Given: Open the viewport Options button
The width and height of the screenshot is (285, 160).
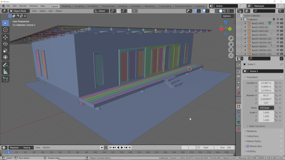Looking at the screenshot, I should pyautogui.click(x=228, y=16).
